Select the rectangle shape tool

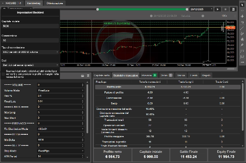(x=242, y=57)
